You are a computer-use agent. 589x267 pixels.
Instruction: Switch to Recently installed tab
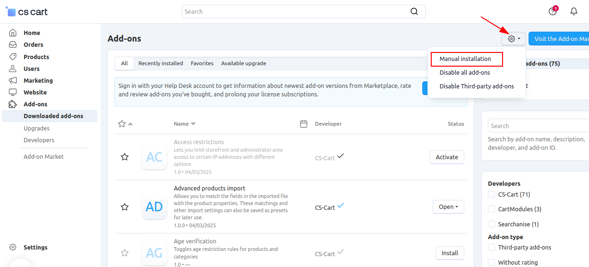coord(161,63)
